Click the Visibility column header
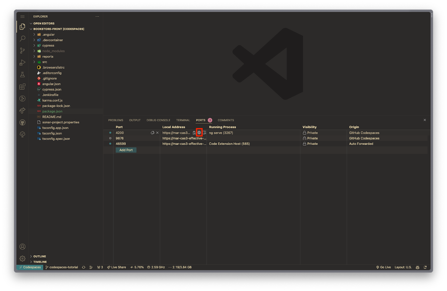The width and height of the screenshot is (447, 291). (310, 127)
